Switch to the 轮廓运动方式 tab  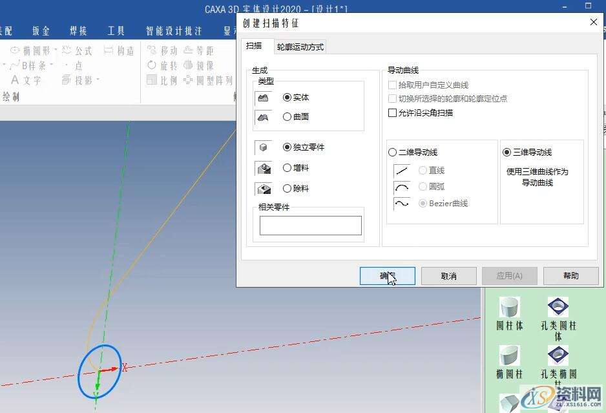pyautogui.click(x=300, y=46)
